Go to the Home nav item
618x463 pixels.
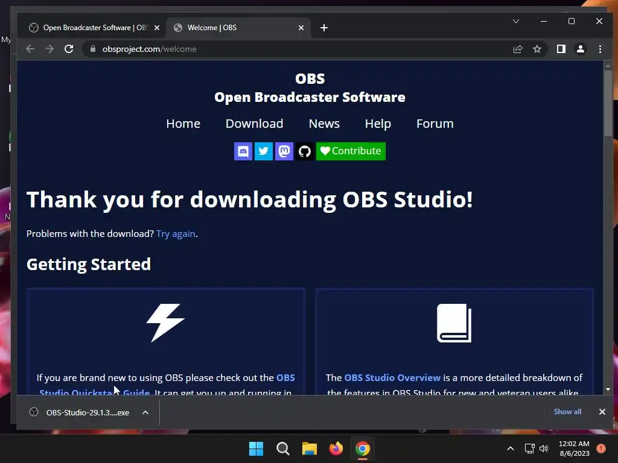[183, 124]
